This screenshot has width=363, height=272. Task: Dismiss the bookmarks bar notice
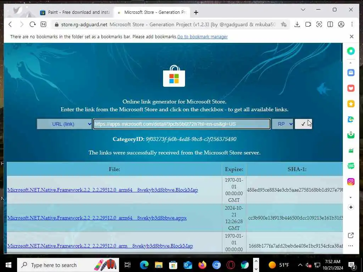point(351,36)
